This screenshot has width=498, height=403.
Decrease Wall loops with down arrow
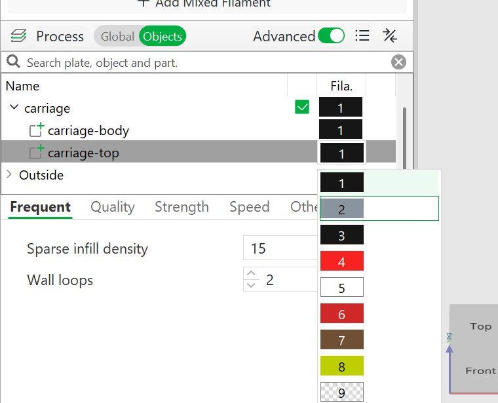click(x=251, y=285)
